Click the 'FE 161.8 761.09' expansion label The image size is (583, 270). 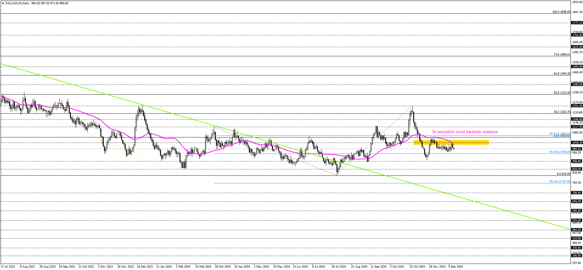pos(560,182)
